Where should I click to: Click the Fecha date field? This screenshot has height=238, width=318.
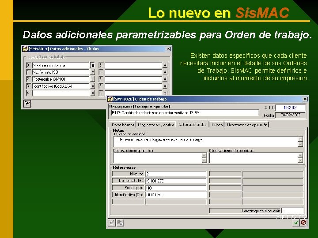tap(290, 115)
